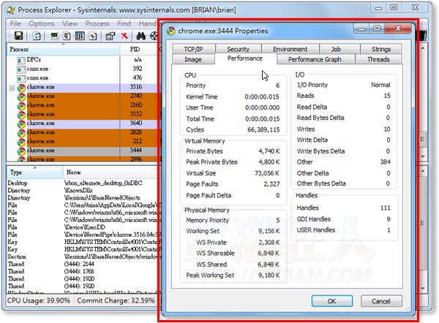
Task: Switch to the Threads tab
Action: point(378,59)
